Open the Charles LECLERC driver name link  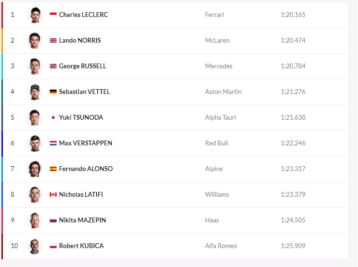pos(83,15)
